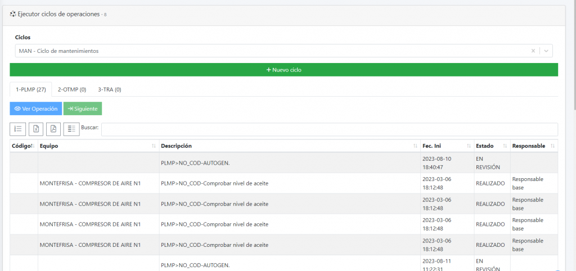The height and width of the screenshot is (271, 576).
Task: Expand the Ciclos dropdown chevron
Action: pos(546,51)
